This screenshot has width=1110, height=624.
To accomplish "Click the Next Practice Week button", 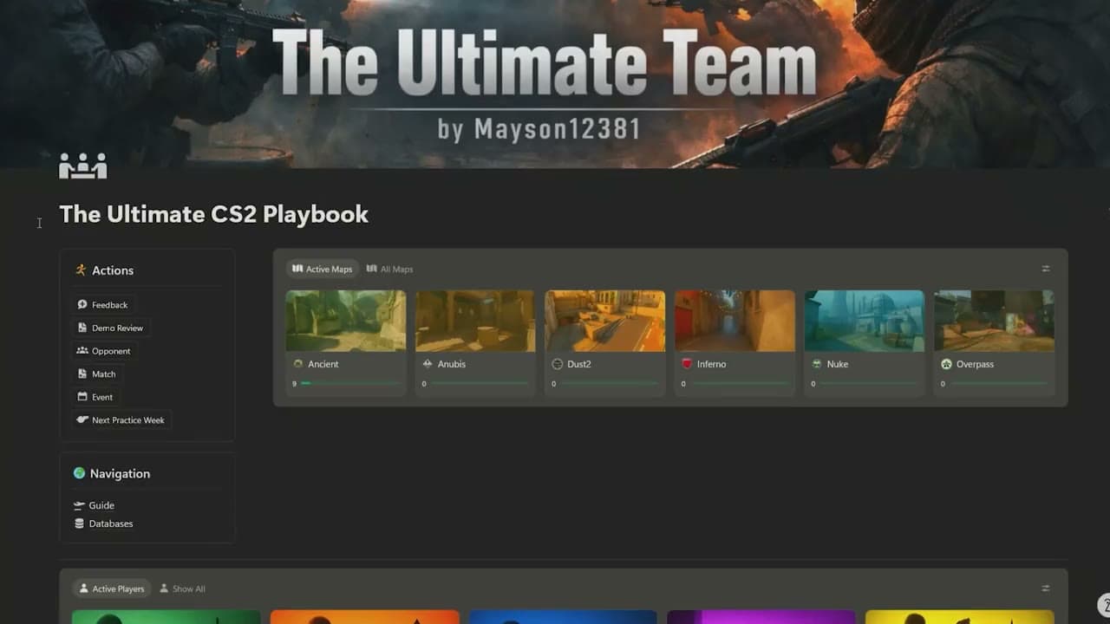I will tap(121, 419).
